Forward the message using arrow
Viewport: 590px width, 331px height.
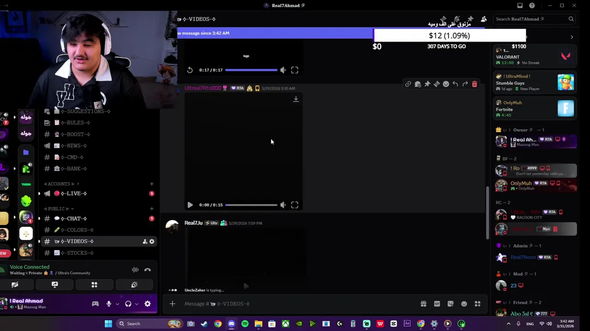[465, 84]
